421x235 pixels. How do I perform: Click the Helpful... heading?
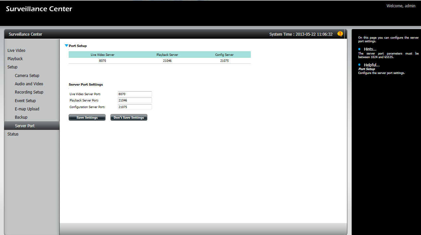372,65
